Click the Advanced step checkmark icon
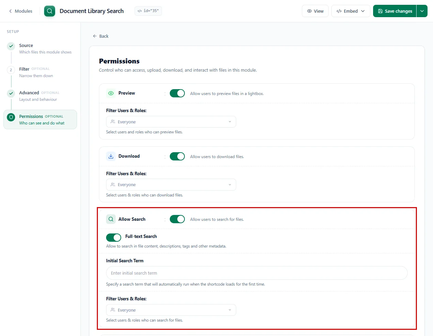 pos(11,93)
